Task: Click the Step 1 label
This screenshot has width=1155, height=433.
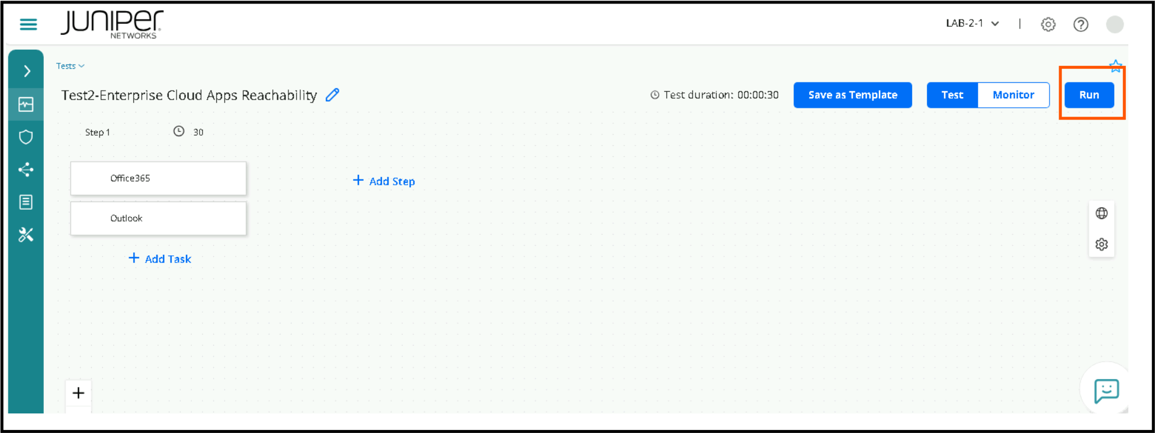Action: pos(98,132)
